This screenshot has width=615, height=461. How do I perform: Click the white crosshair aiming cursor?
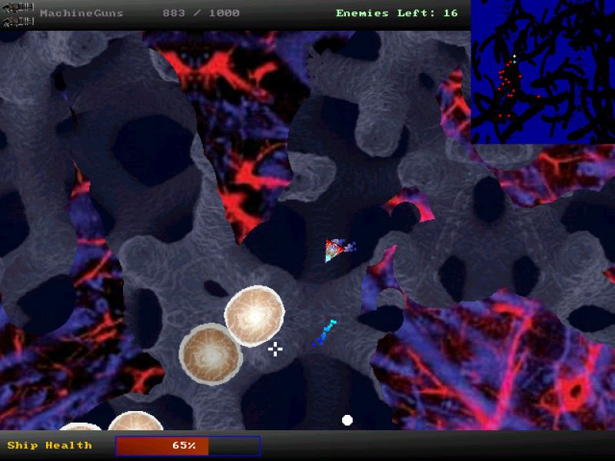point(275,349)
